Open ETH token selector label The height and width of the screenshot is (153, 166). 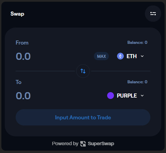[132, 56]
